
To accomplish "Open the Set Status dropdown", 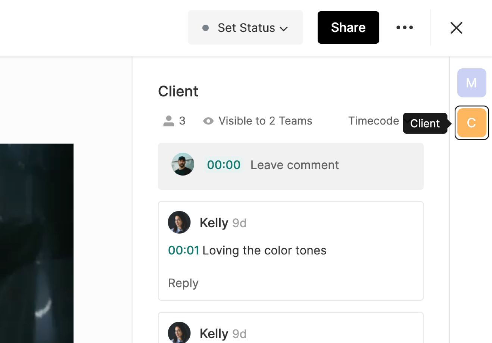I will click(245, 28).
